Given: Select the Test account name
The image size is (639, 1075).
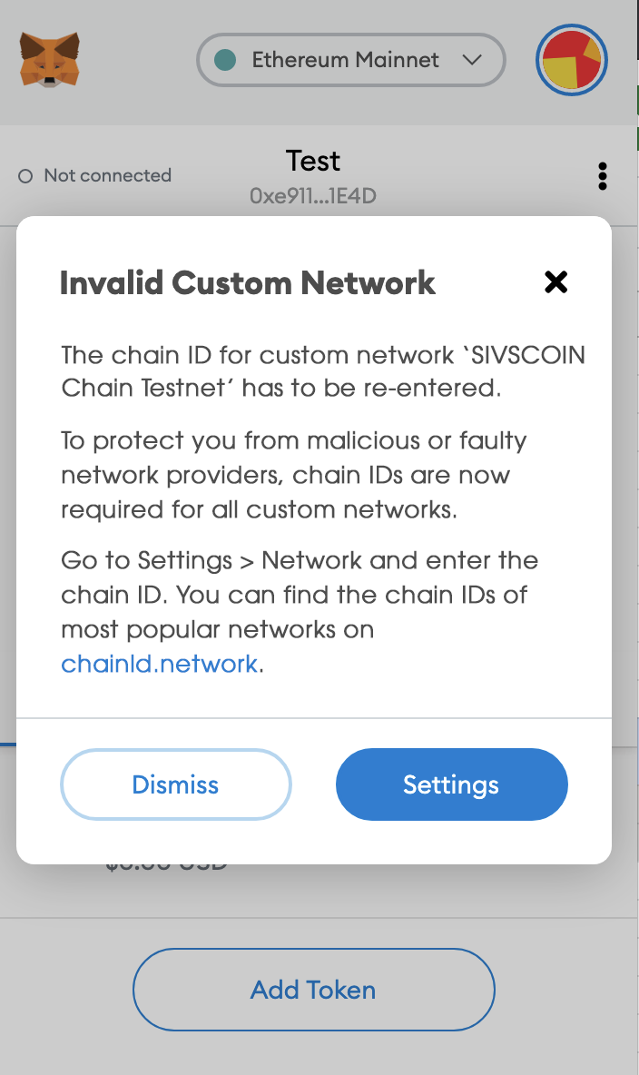Looking at the screenshot, I should (313, 162).
